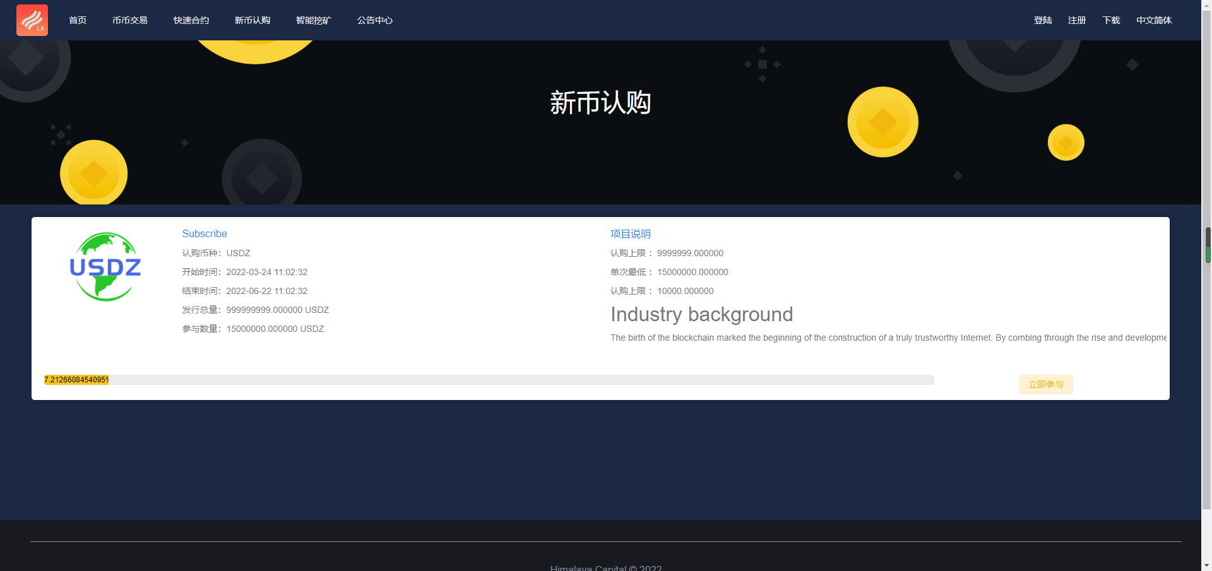Click the scrollbar down arrow

pyautogui.click(x=1207, y=565)
